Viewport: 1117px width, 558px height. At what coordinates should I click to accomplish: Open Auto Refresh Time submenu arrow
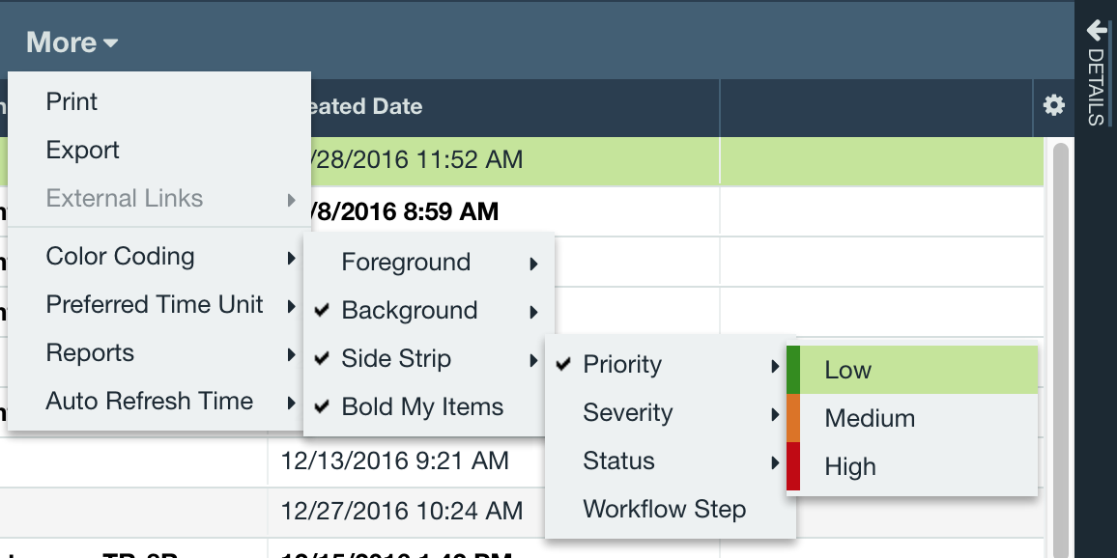[x=292, y=403]
